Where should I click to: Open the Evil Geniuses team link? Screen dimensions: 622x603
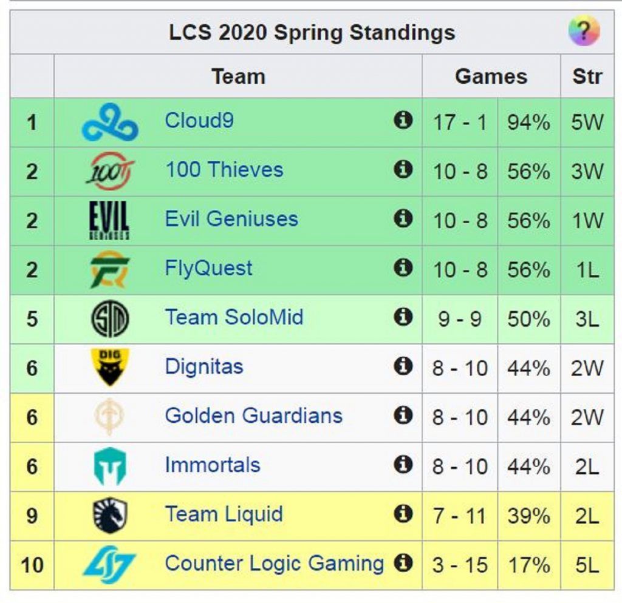(x=231, y=219)
